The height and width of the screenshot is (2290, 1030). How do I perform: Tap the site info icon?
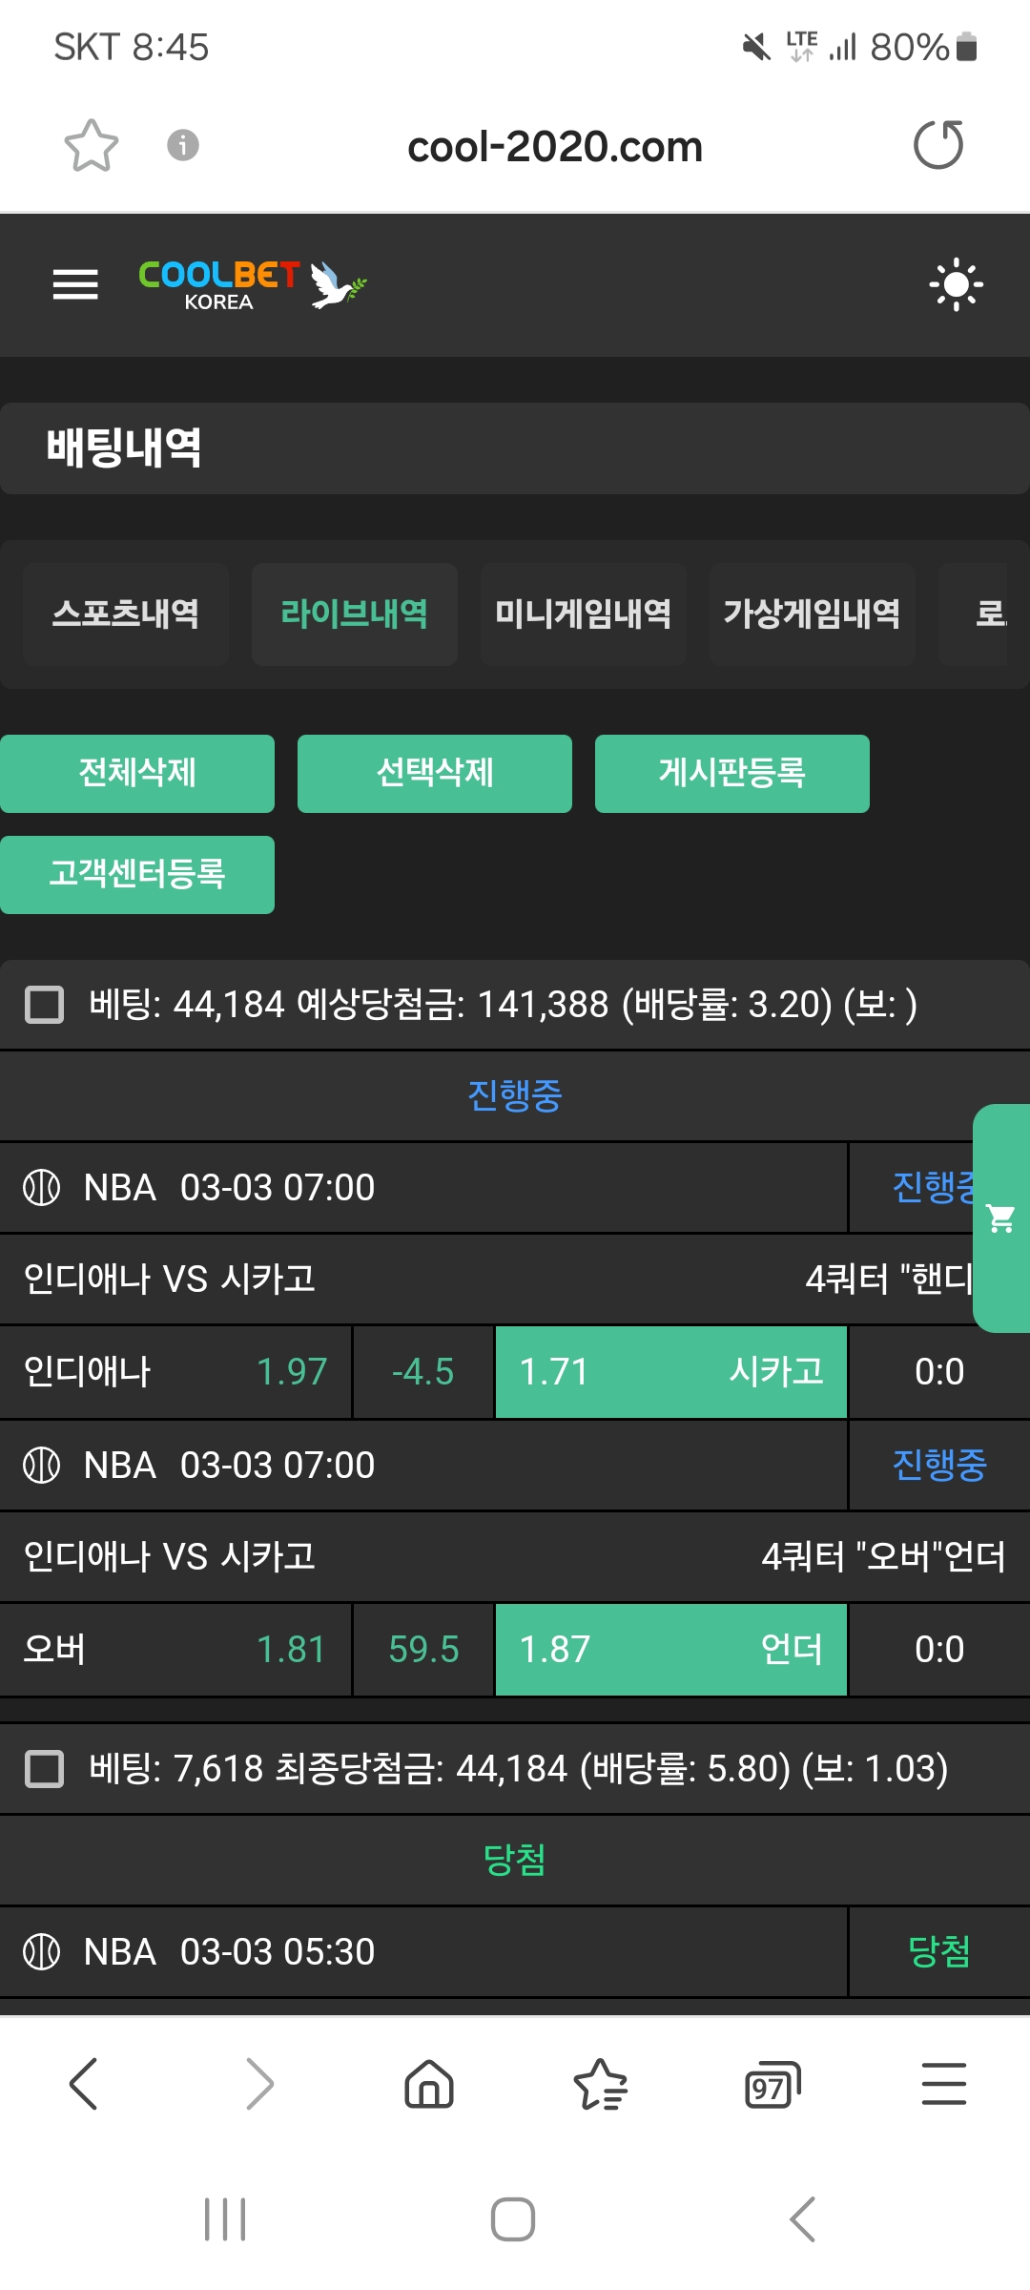coord(183,146)
